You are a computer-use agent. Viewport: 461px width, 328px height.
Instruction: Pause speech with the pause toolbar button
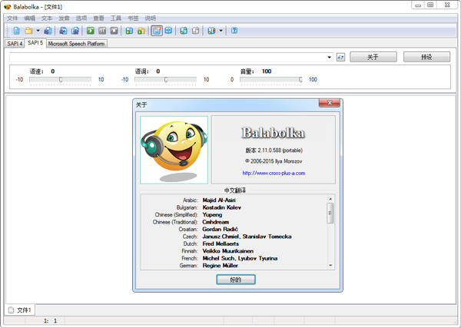coord(102,31)
